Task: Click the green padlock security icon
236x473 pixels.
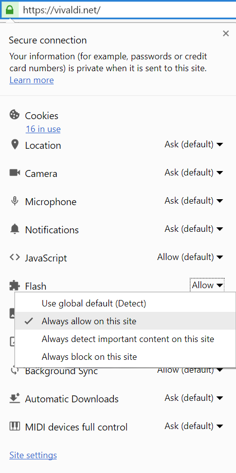Action: pyautogui.click(x=10, y=10)
